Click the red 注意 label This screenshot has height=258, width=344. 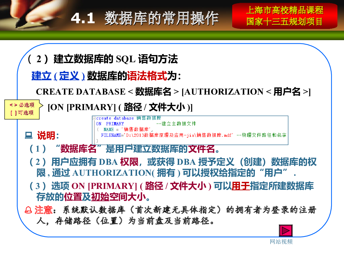coord(43,210)
